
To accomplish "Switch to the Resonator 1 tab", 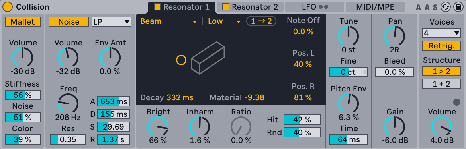I will click(182, 7).
